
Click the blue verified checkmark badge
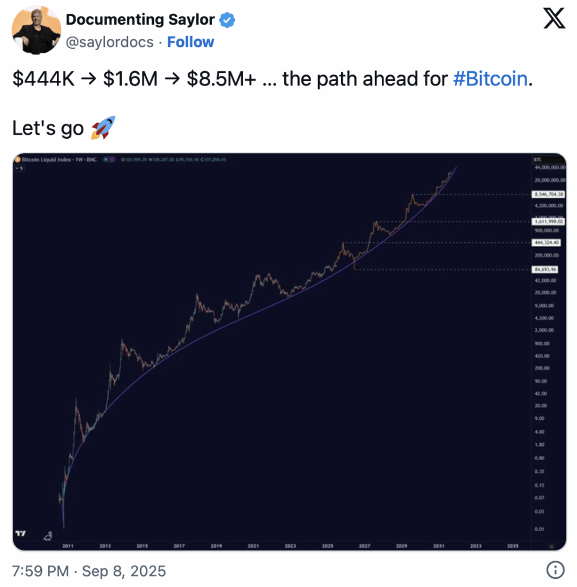coord(227,20)
